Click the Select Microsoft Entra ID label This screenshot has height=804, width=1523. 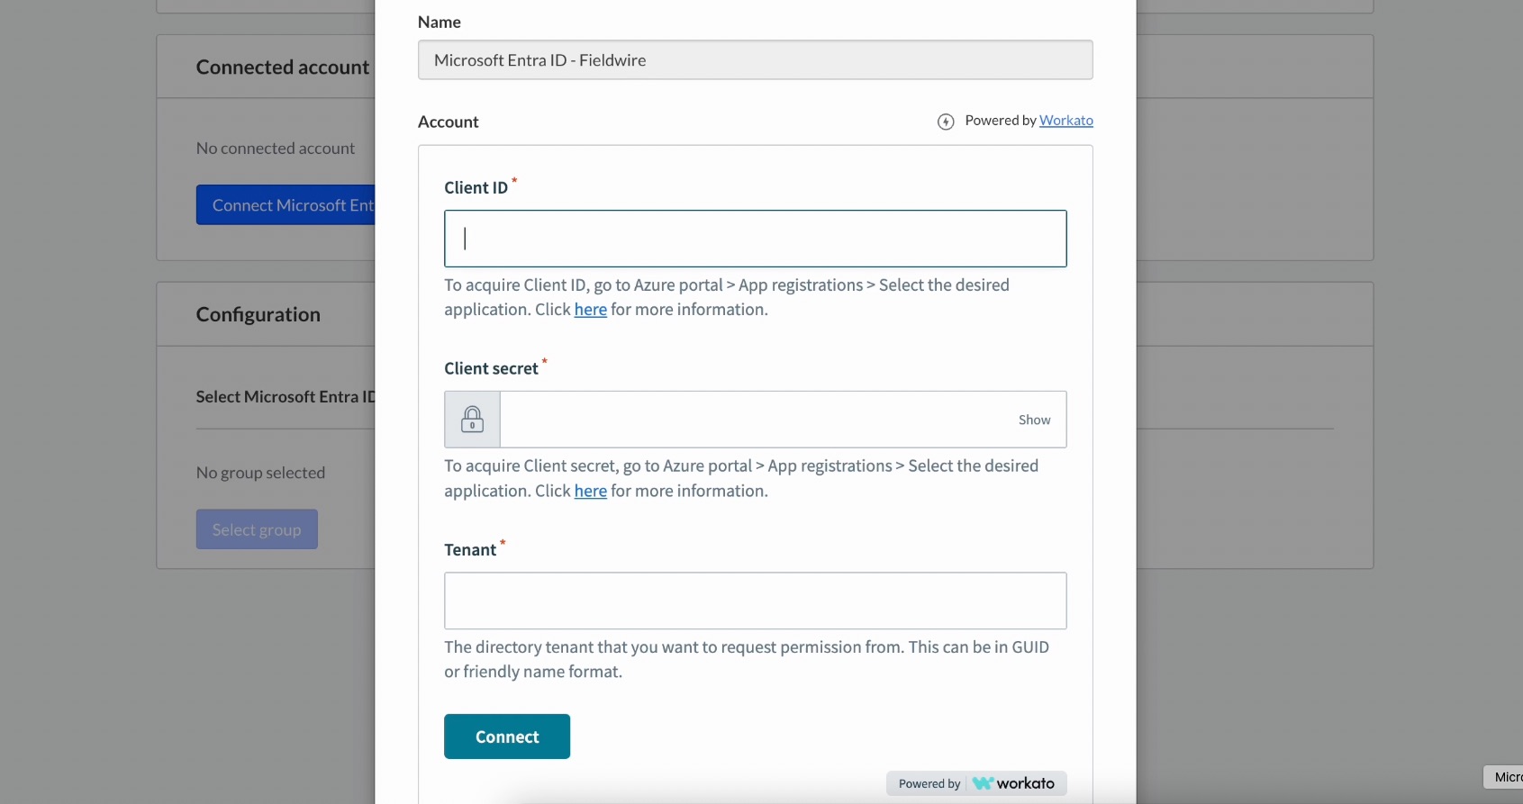(x=286, y=397)
